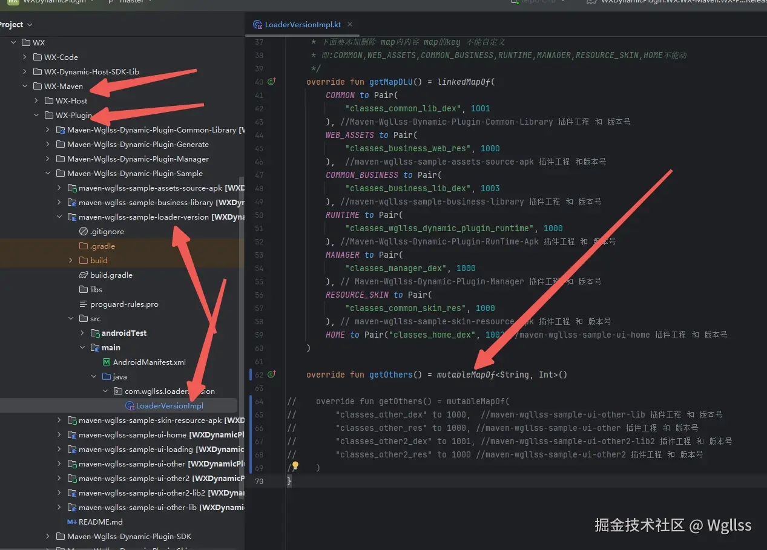Select maven-wgllss-sample-ui-other-lib in the tree
767x550 pixels.
click(138, 508)
